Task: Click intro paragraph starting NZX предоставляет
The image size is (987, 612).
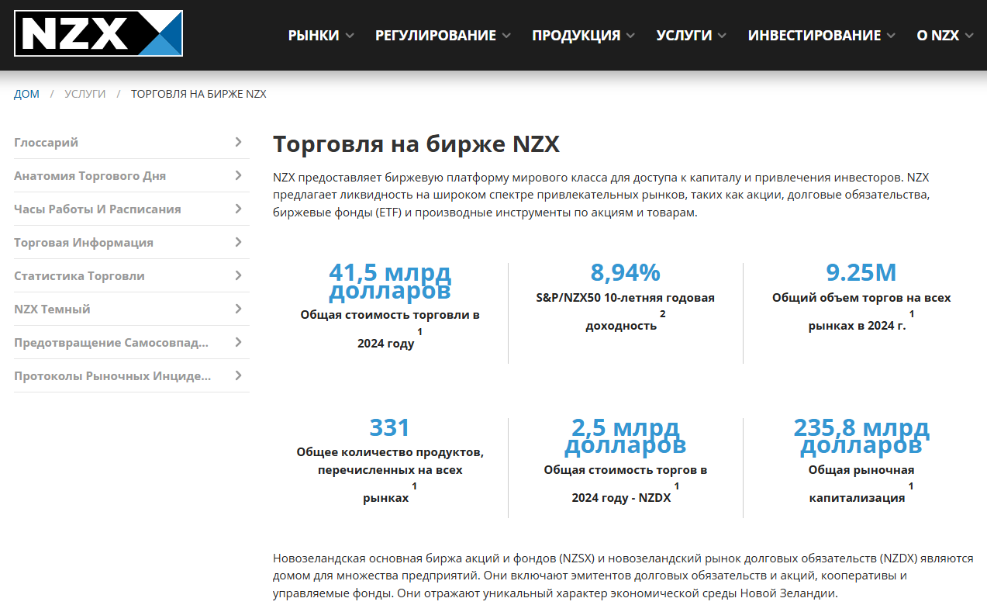Action: point(601,195)
